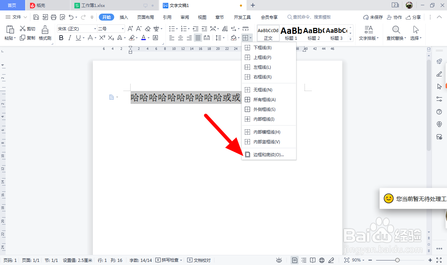
Task: Click the 协作 collaborate button
Action: coord(394,17)
